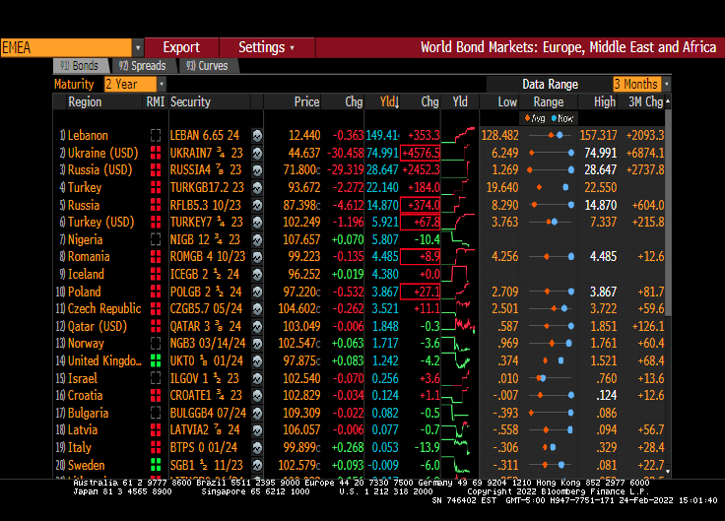The image size is (725, 521).
Task: Open chart icon for Norway NGB3 bond
Action: 257,344
